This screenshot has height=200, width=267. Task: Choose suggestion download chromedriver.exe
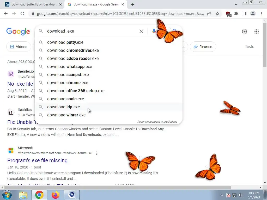pyautogui.click(x=108, y=50)
